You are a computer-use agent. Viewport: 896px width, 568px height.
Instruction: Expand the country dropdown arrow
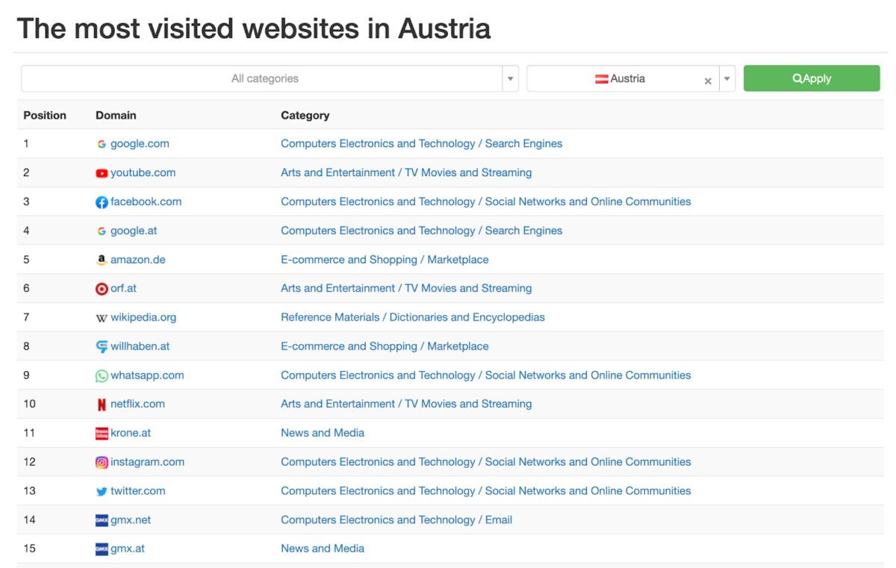pos(728,79)
